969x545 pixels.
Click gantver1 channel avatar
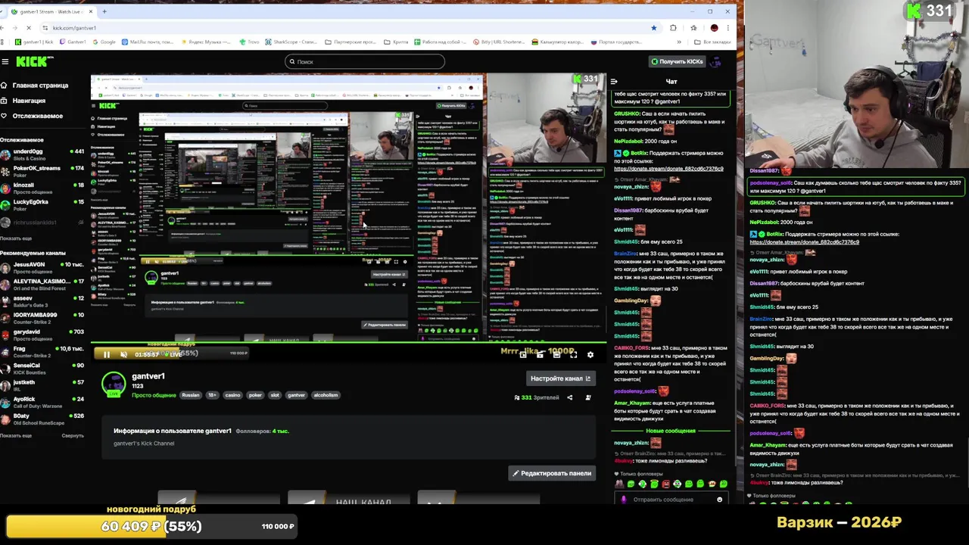(x=114, y=385)
